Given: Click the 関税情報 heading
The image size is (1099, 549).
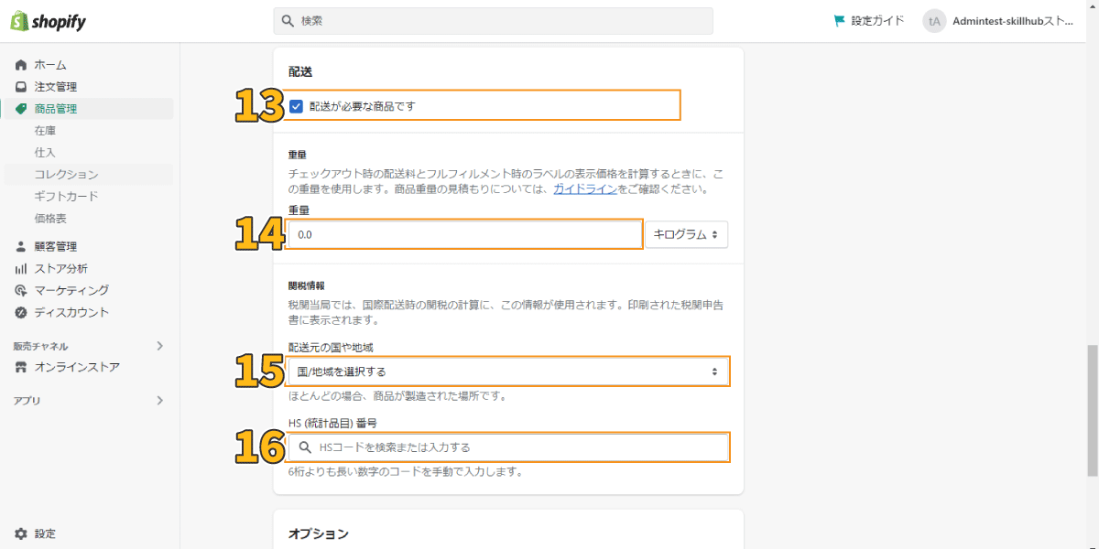Looking at the screenshot, I should click(x=306, y=285).
